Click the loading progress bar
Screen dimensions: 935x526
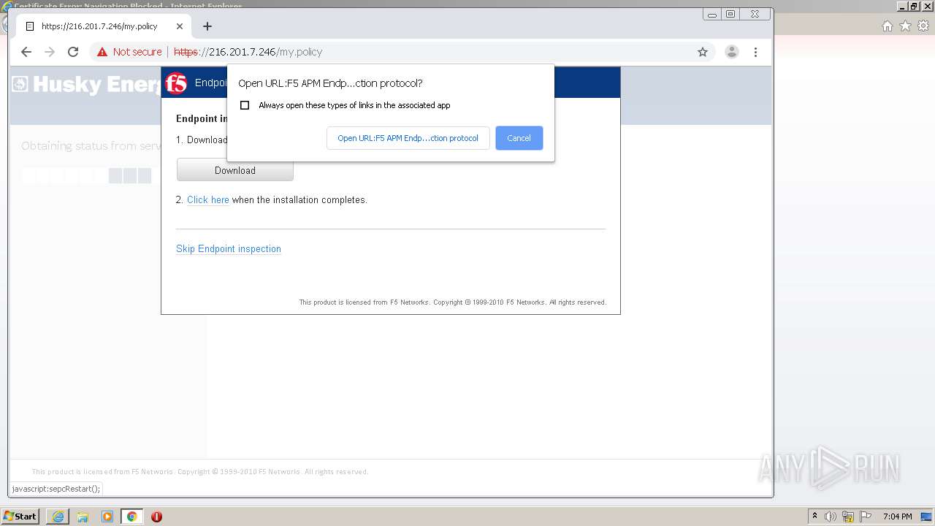click(86, 175)
